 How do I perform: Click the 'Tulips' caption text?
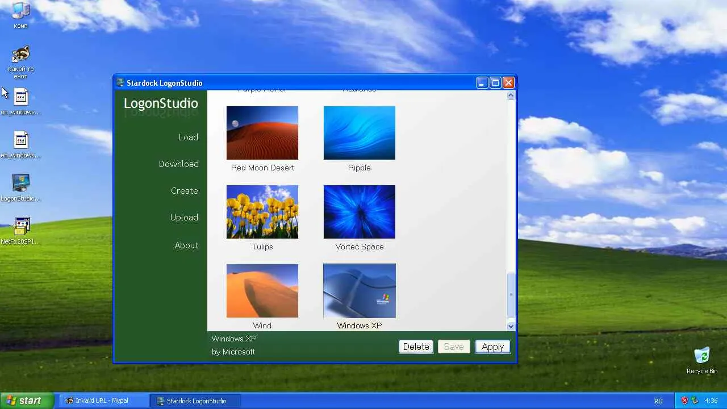click(262, 247)
